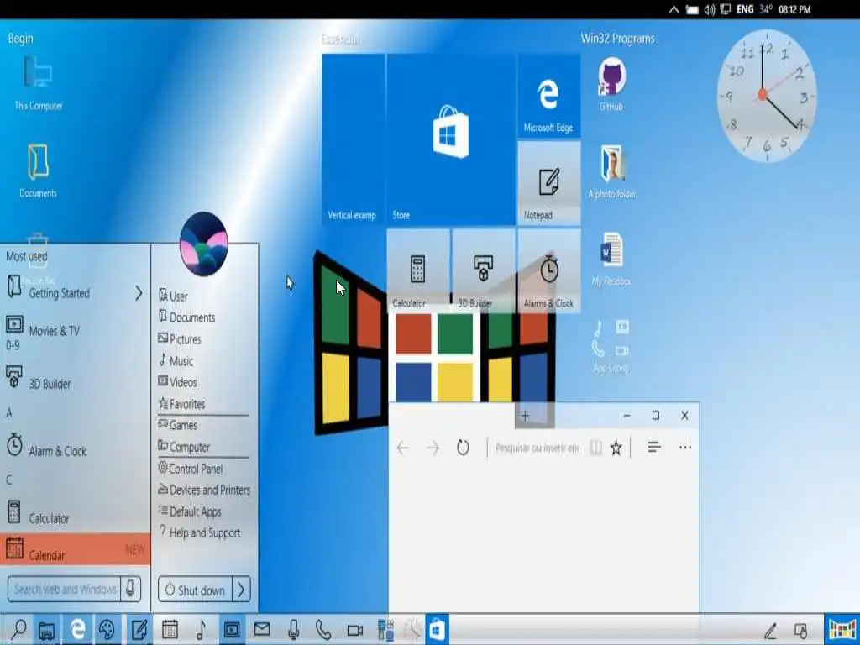Show hidden system tray icons chevron
Viewport: 860px width, 645px height.
tap(674, 9)
